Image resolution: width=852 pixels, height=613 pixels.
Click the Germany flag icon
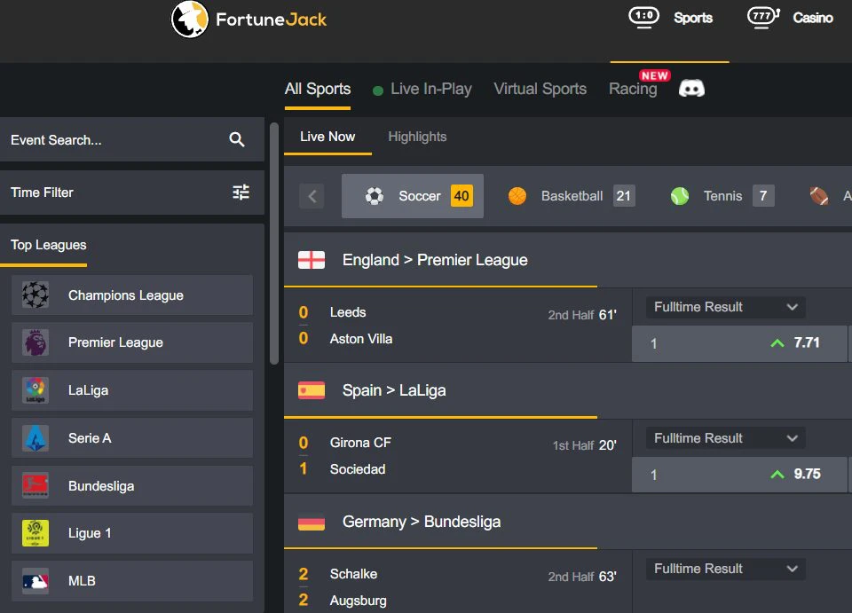[312, 522]
